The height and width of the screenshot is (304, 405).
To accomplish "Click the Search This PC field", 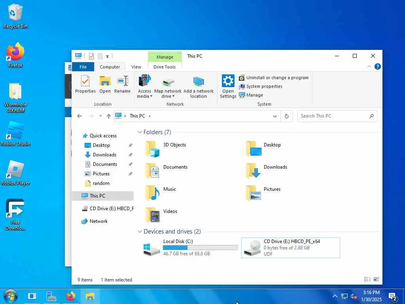I will (337, 116).
